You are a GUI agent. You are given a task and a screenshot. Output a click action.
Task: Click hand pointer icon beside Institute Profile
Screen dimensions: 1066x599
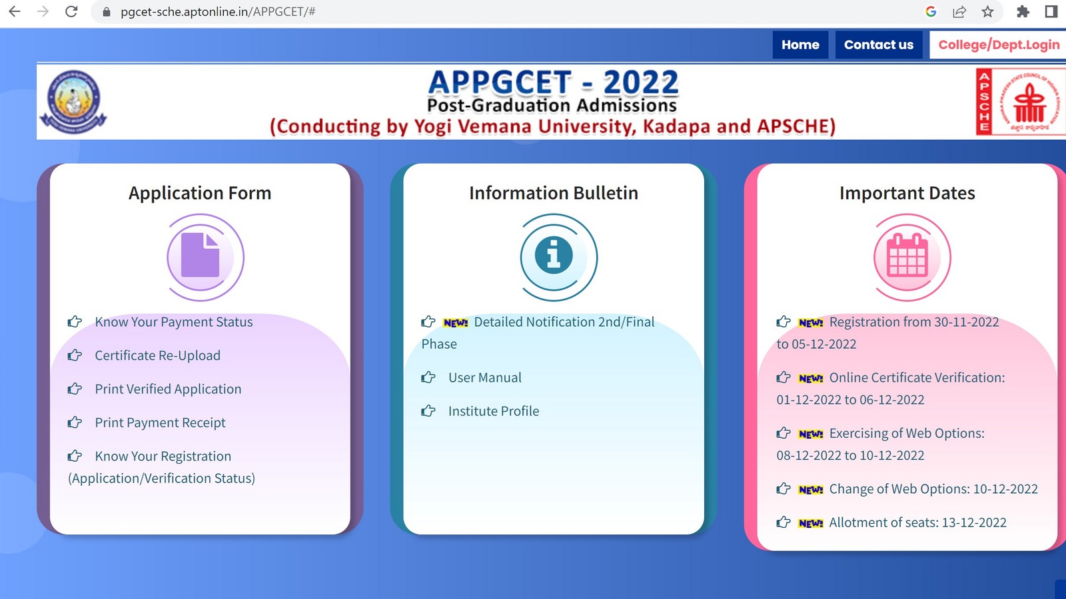click(x=428, y=411)
